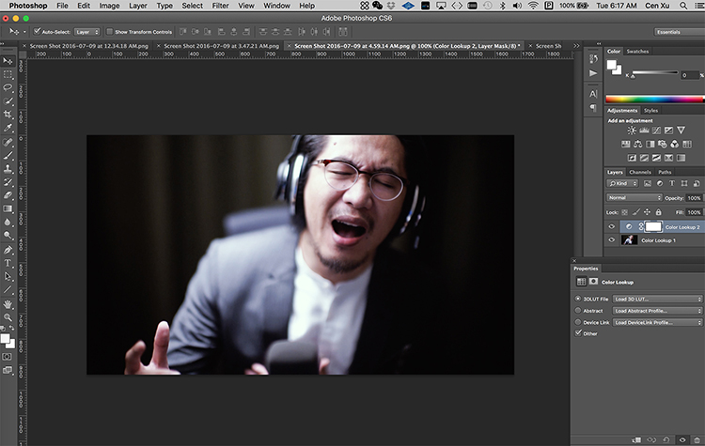Click the Essentials workspace button
This screenshot has height=446, width=705.
click(x=668, y=31)
